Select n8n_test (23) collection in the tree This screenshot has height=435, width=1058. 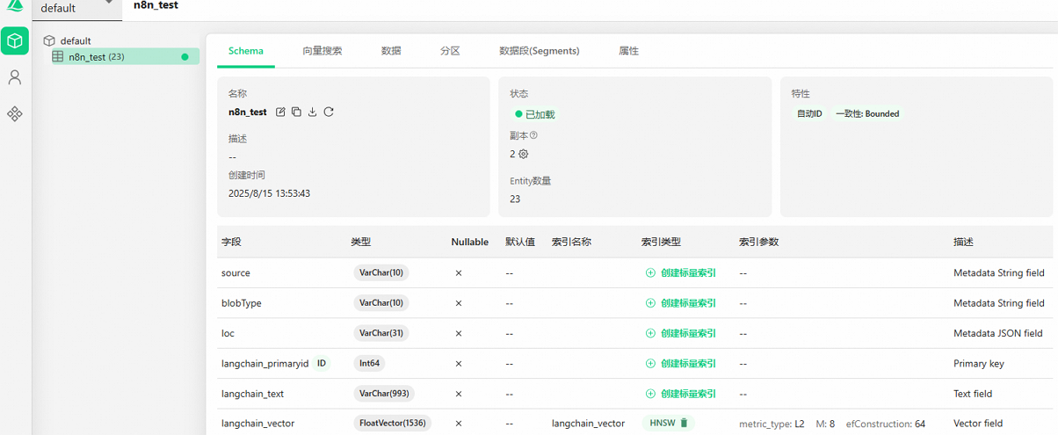coord(124,57)
